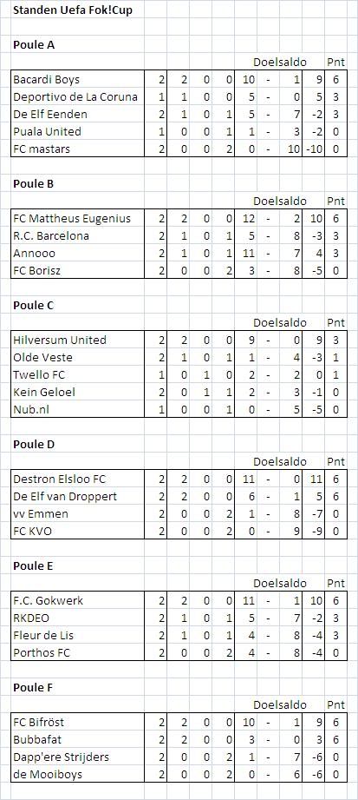Select the Deportivo de La Coruna cell
Image resolution: width=358 pixels, height=800 pixels.
pyautogui.click(x=78, y=96)
